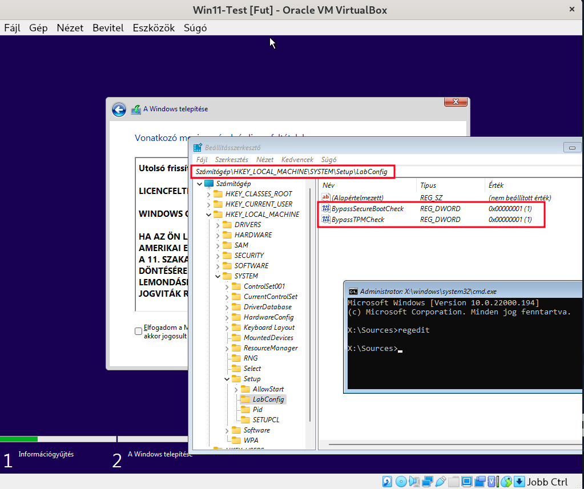Viewport: 584px width, 489px height.
Task: Select the MountedDevices key in tree
Action: (x=268, y=338)
